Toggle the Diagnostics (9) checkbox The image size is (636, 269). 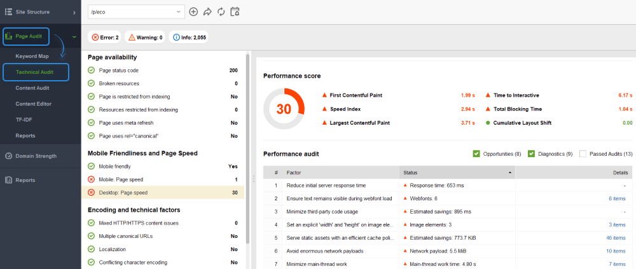pyautogui.click(x=531, y=154)
